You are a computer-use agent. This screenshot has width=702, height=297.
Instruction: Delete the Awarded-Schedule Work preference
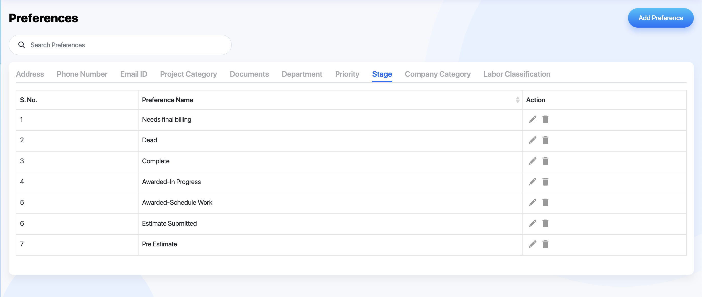(545, 202)
